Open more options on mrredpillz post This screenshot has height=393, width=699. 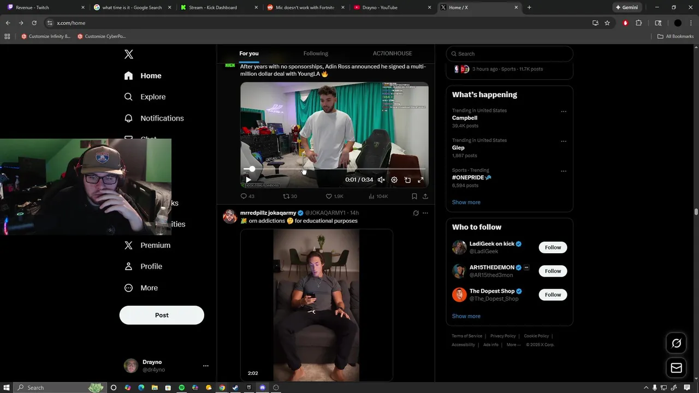[x=425, y=213]
